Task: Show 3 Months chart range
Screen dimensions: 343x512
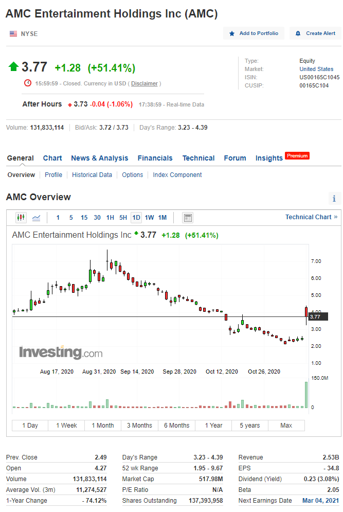Action: (x=139, y=426)
